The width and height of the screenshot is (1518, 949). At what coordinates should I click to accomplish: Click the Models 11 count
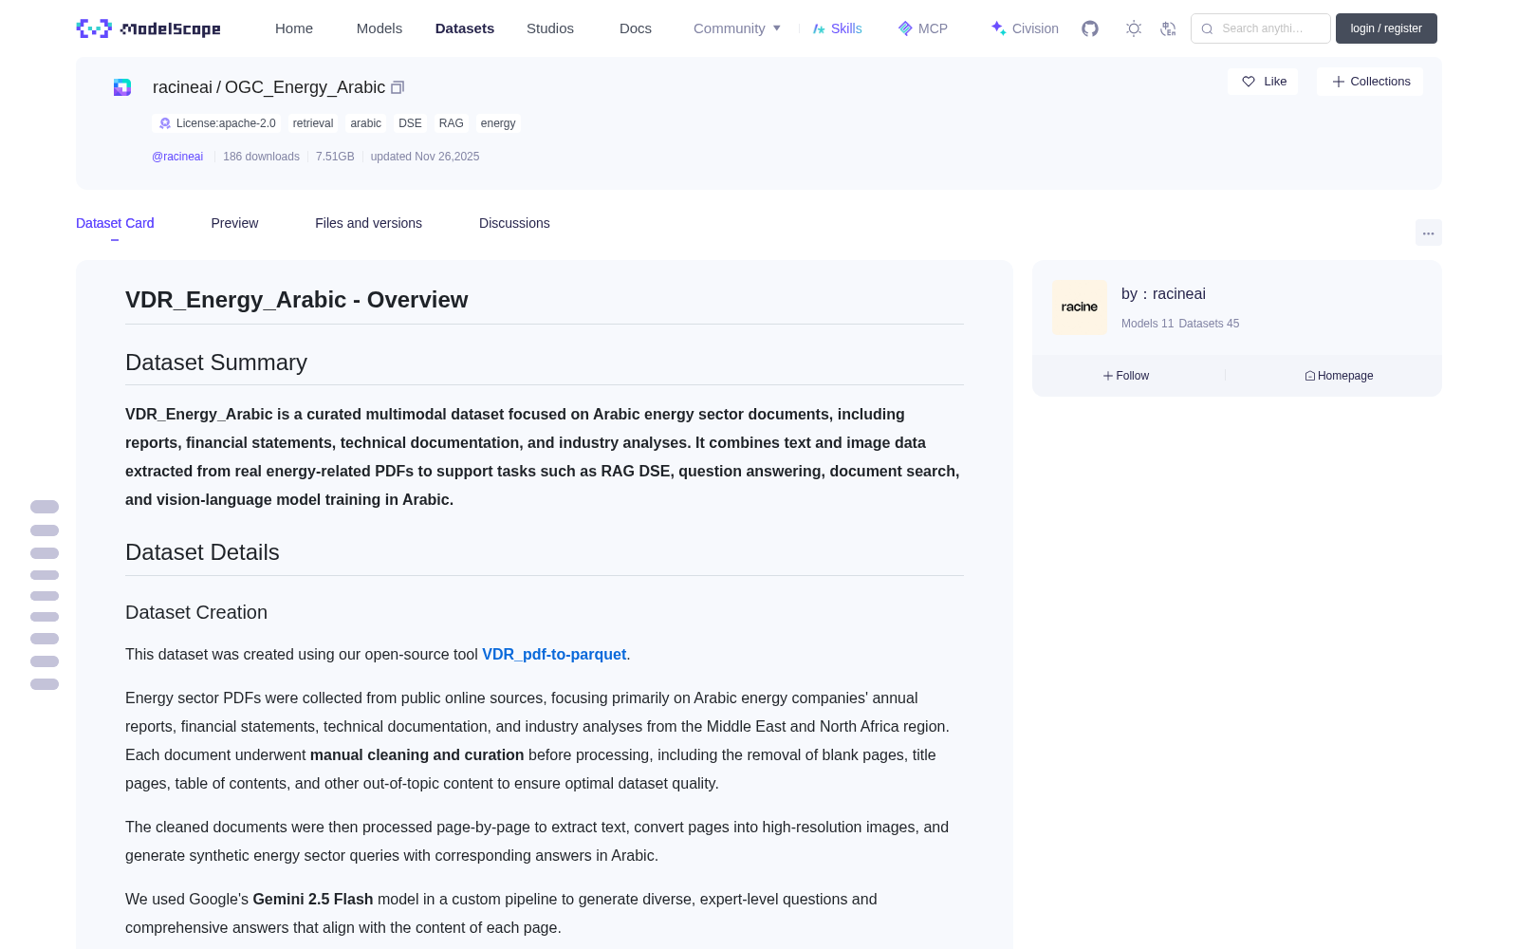pos(1147,324)
